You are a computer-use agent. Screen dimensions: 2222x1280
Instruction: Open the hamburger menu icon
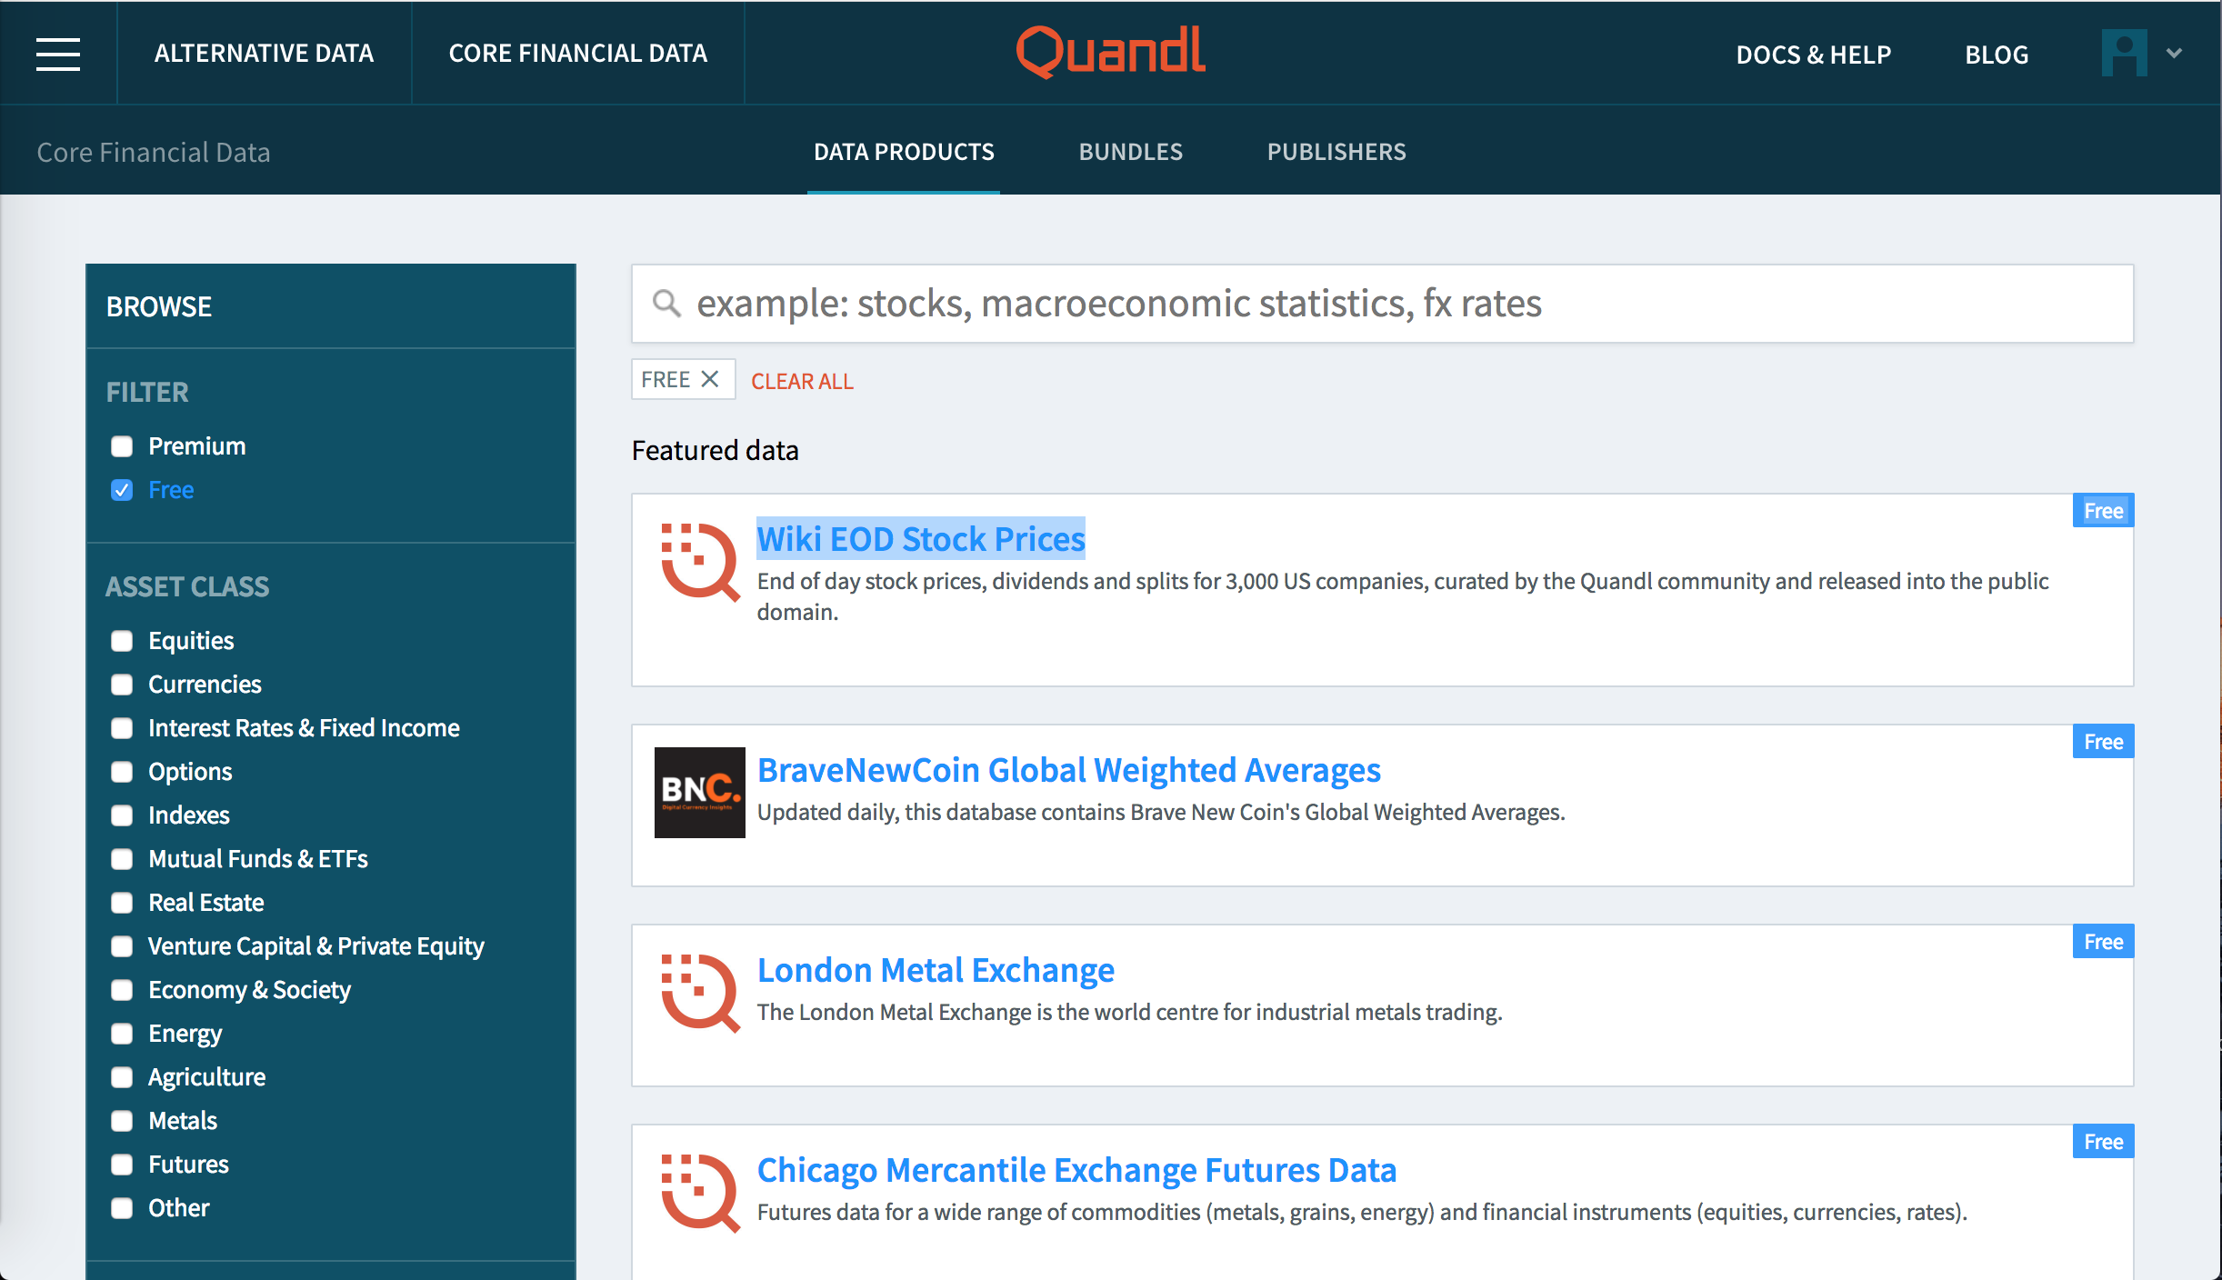point(58,54)
